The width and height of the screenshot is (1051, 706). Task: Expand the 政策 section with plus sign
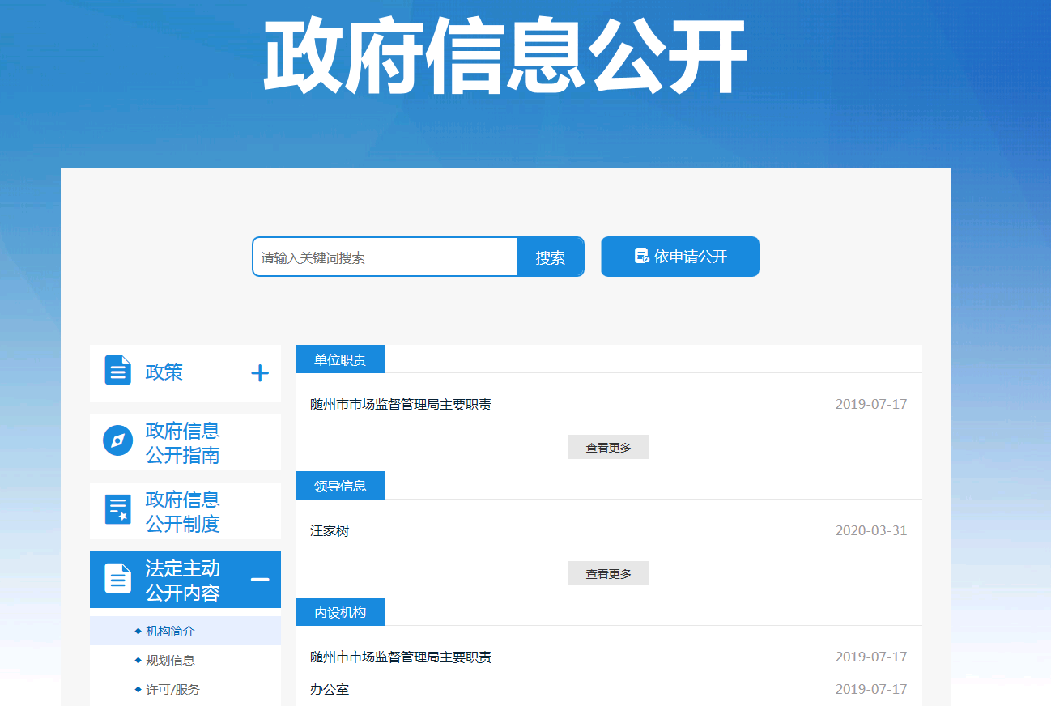(x=259, y=373)
